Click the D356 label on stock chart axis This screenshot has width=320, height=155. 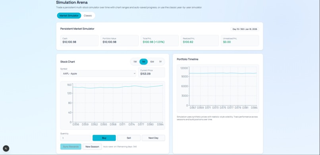(76, 124)
